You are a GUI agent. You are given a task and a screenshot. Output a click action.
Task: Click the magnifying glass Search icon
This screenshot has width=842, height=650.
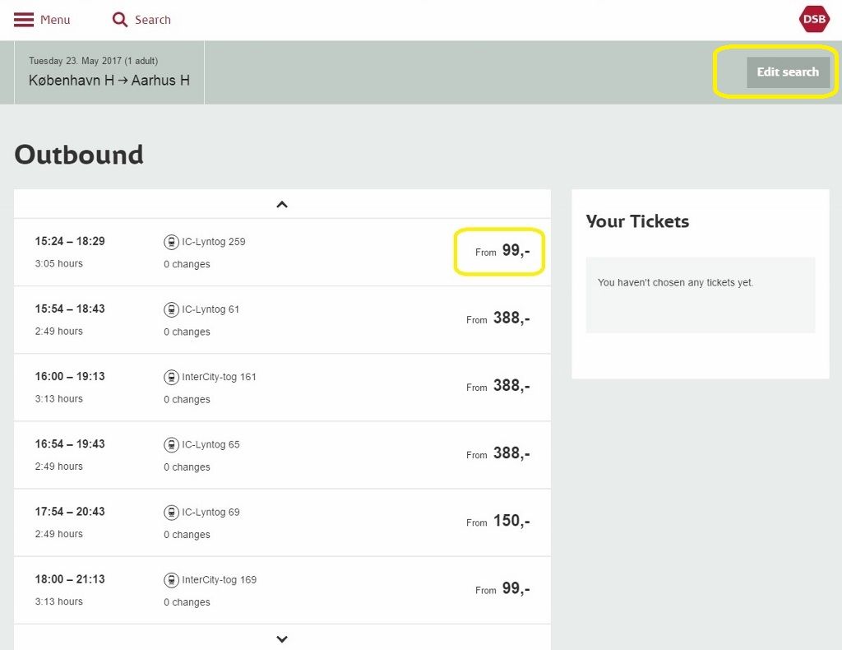[118, 20]
